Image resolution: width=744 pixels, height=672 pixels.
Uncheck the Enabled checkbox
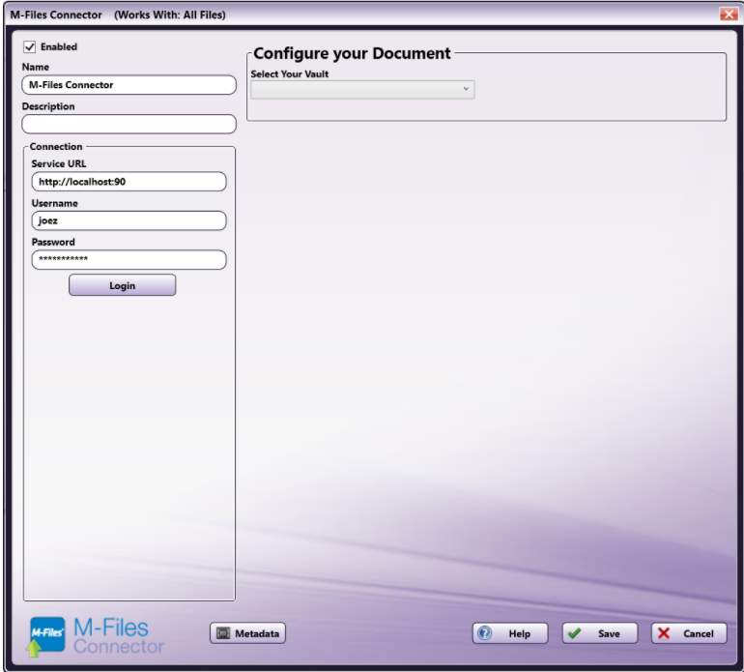coord(29,47)
